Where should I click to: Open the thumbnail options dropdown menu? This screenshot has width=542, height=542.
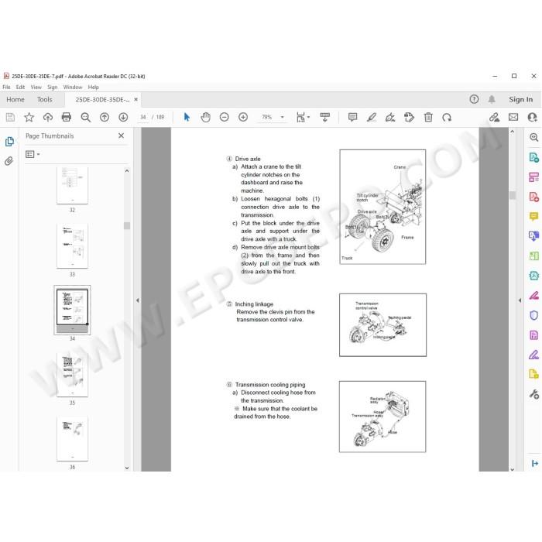point(33,154)
